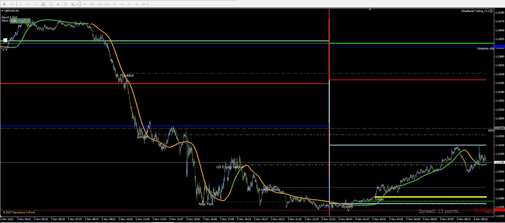Set chart period to MN
Viewport: 505px width, 223px height.
coord(144,4)
